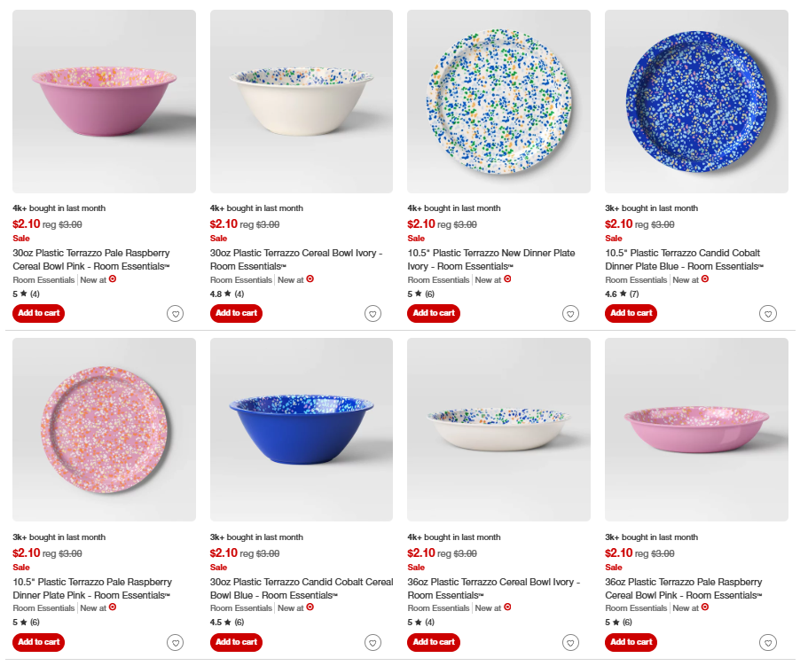Click the blue Candid Cobalt cereal bowl image
800x666 pixels.
click(x=302, y=429)
